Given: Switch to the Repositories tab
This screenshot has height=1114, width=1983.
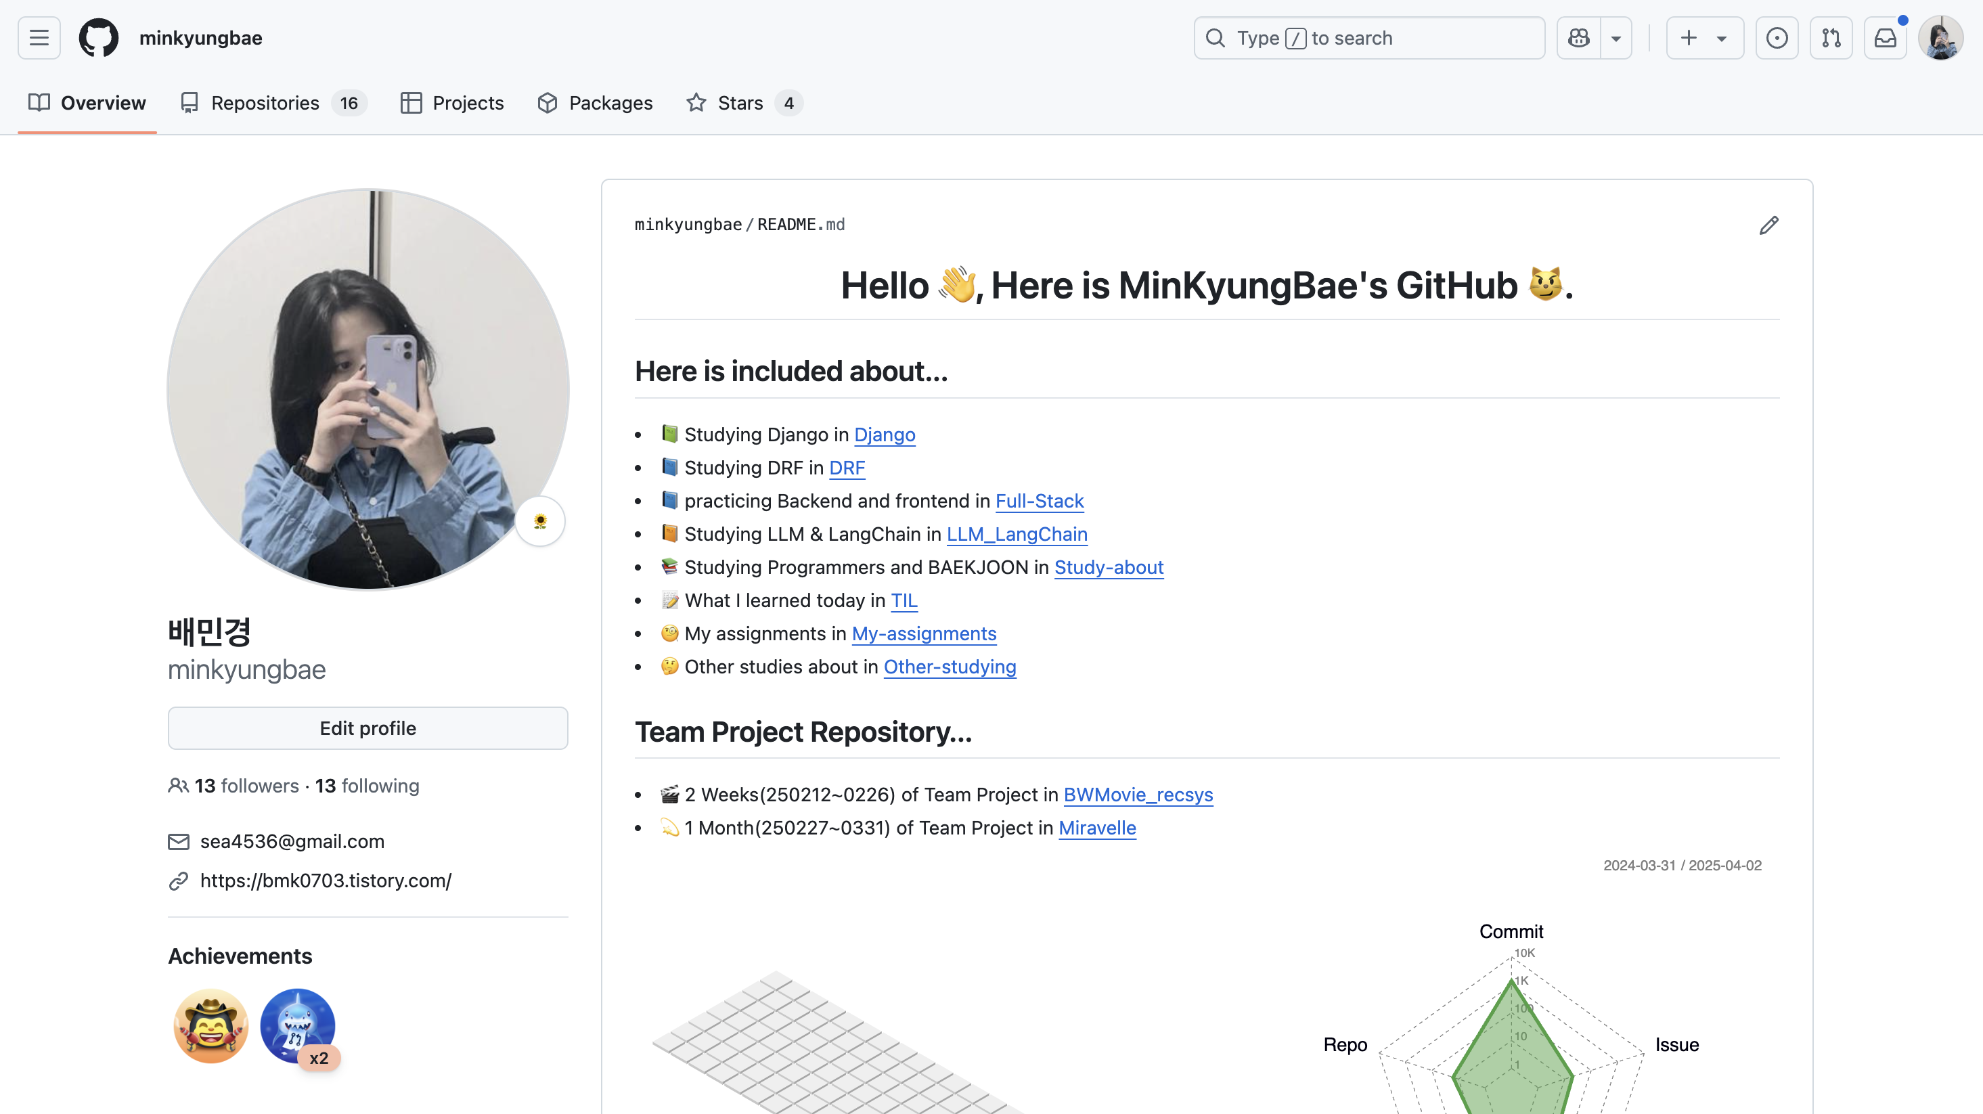Looking at the screenshot, I should click(273, 103).
